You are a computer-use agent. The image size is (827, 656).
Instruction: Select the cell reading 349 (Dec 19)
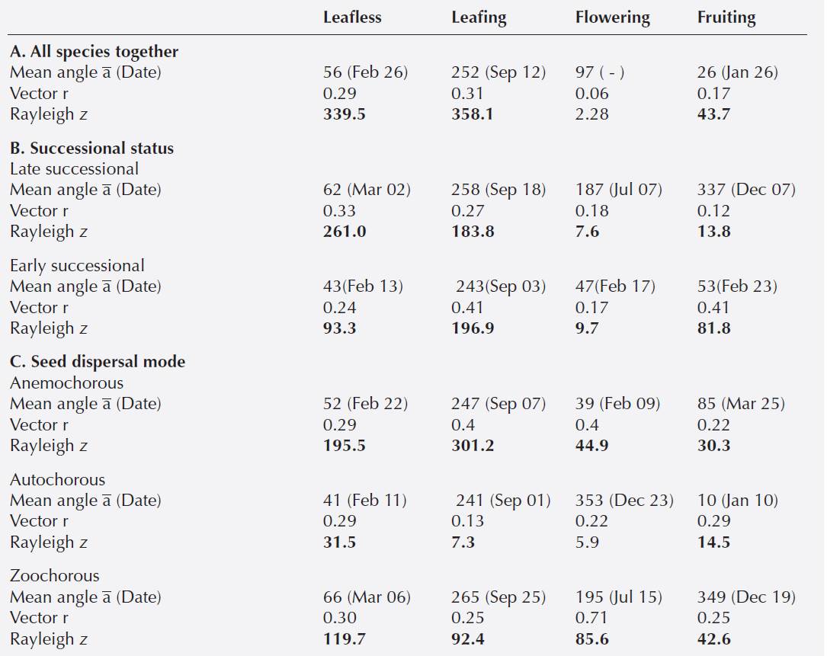(x=746, y=597)
